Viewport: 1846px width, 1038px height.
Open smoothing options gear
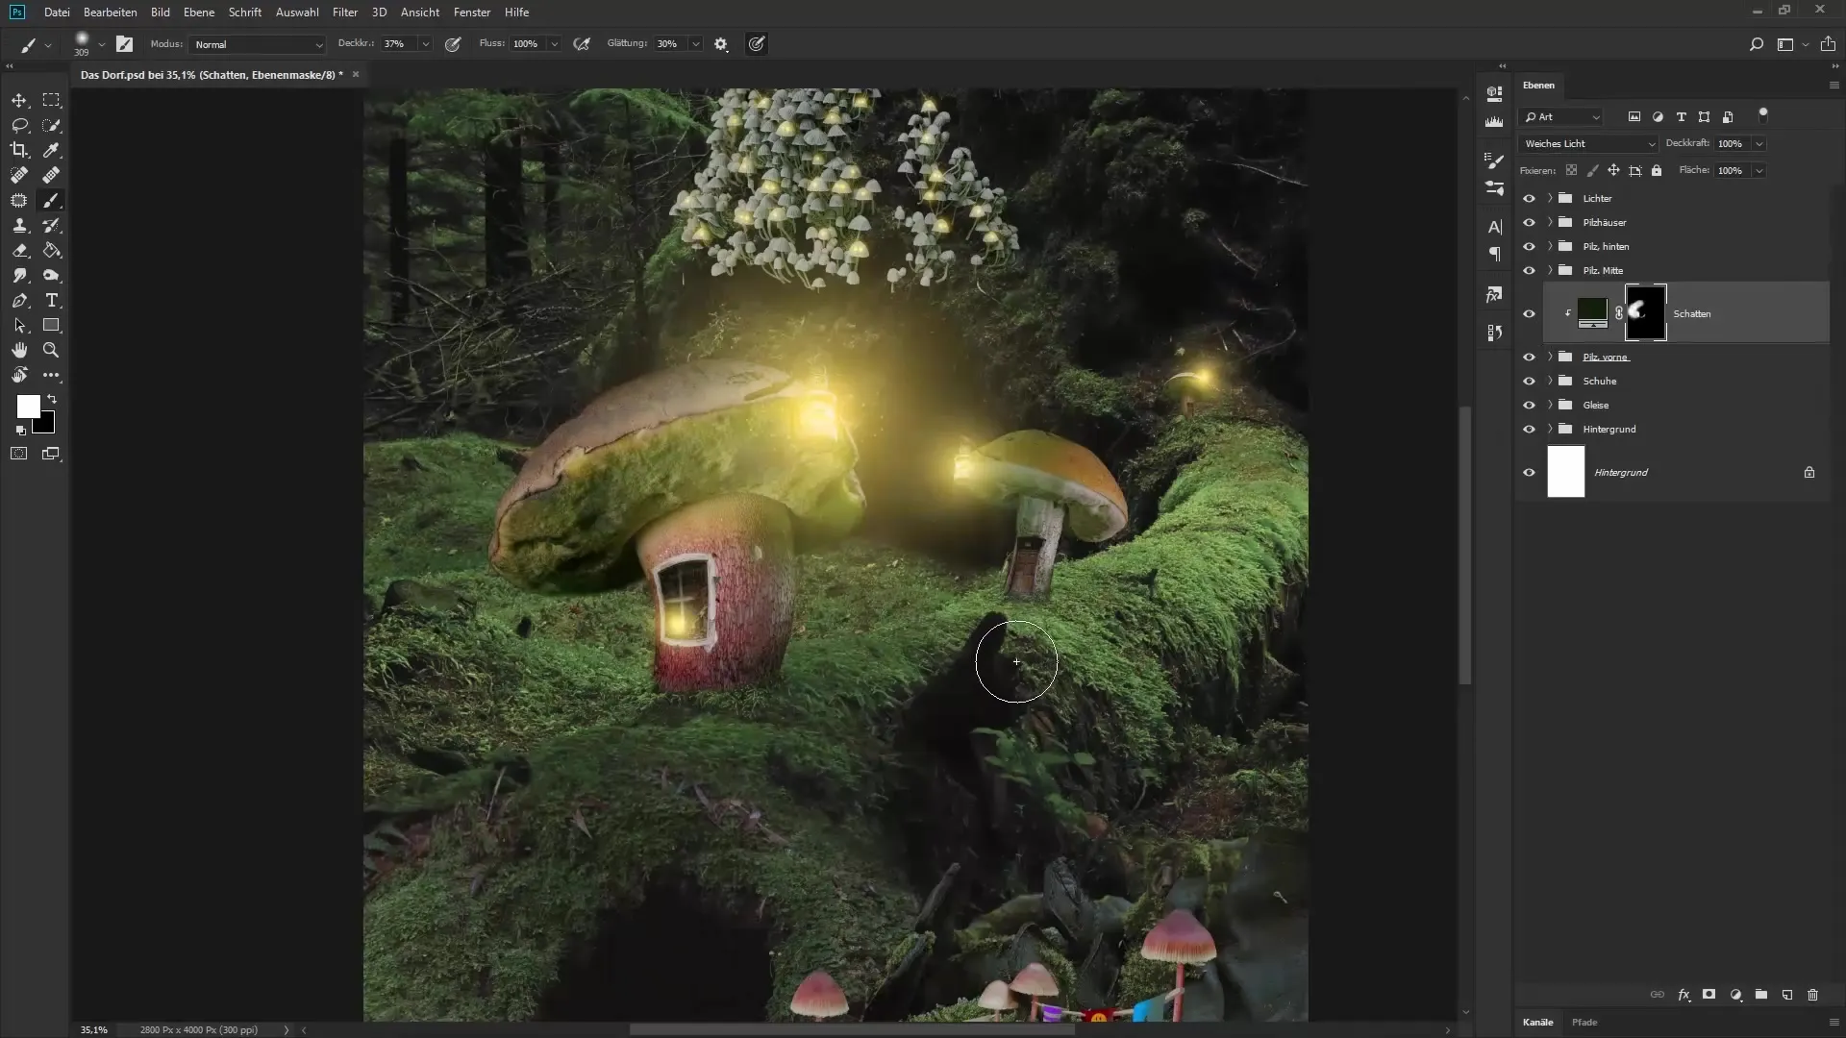click(721, 44)
